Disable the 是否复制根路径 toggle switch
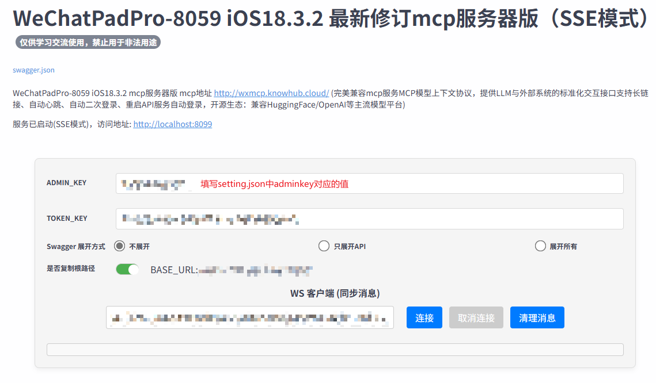Image resolution: width=656 pixels, height=383 pixels. (x=127, y=269)
